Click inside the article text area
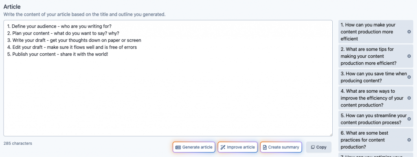This screenshot has height=157, width=417. 168,78
